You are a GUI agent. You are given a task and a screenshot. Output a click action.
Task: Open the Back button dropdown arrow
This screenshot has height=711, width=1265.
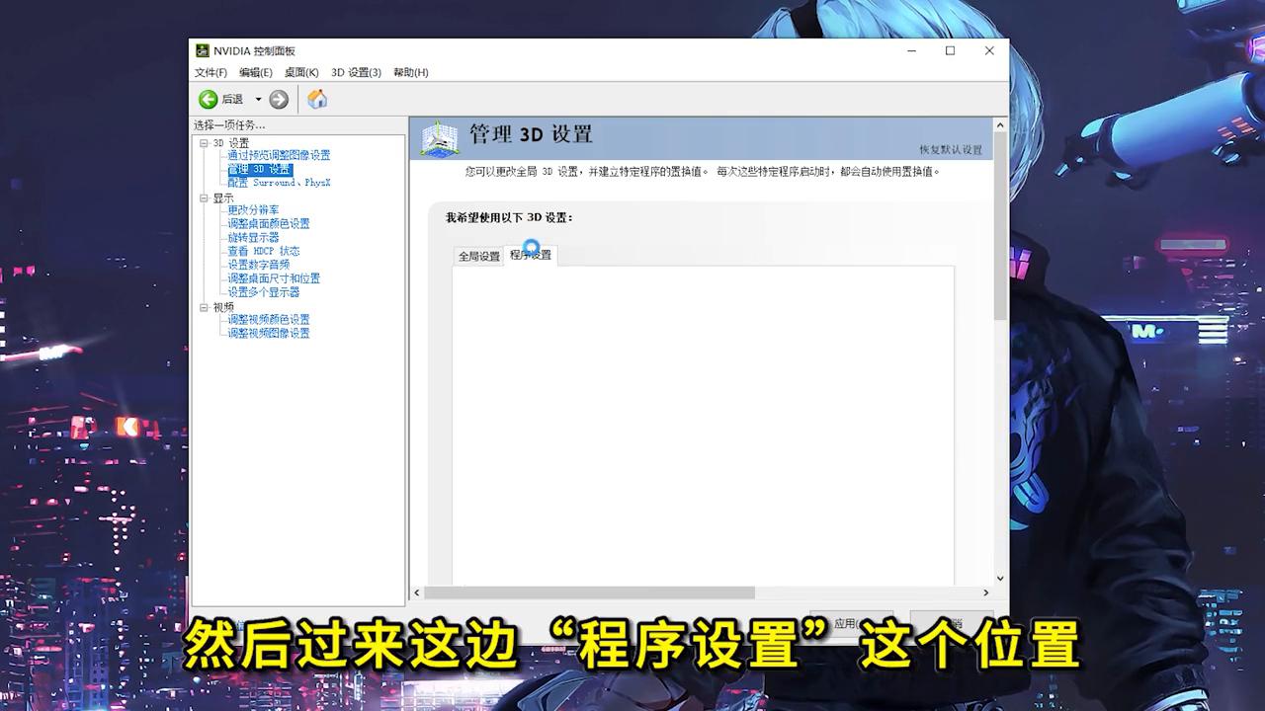coord(257,99)
